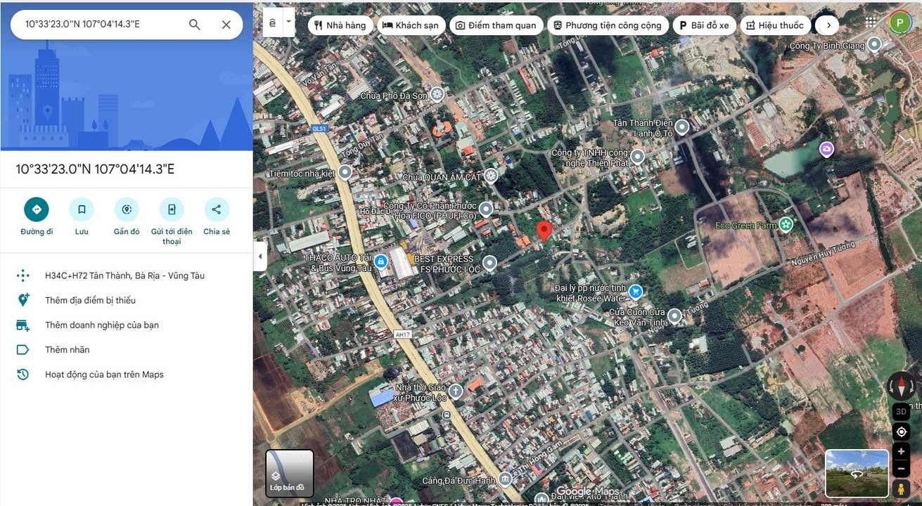Select the Nhà hàng category chip
This screenshot has width=922, height=506.
340,25
